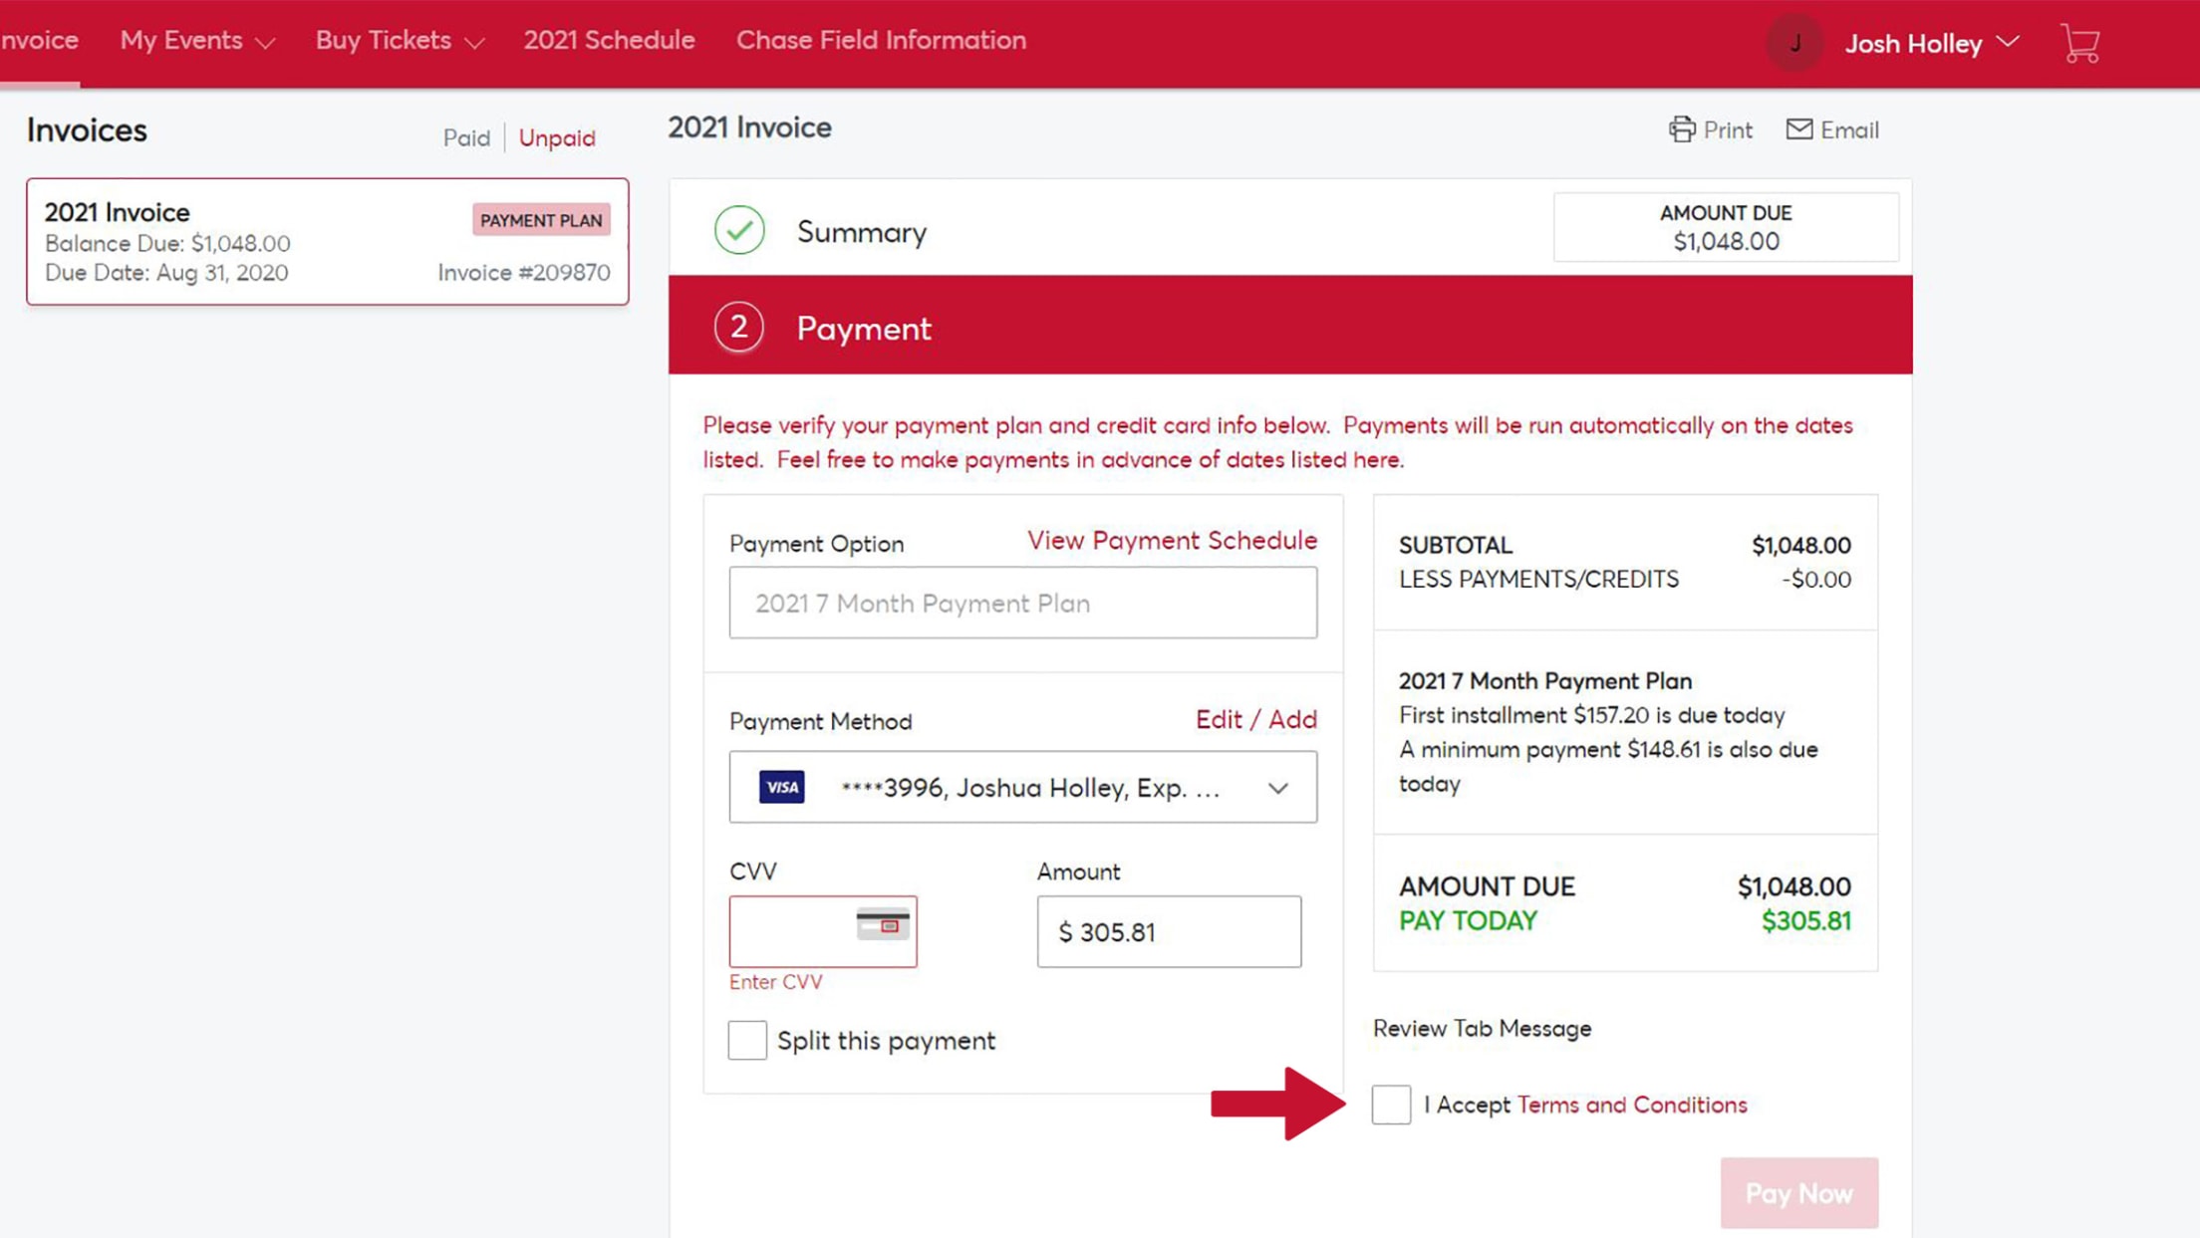
Task: Check the Split this payment box
Action: [747, 1040]
